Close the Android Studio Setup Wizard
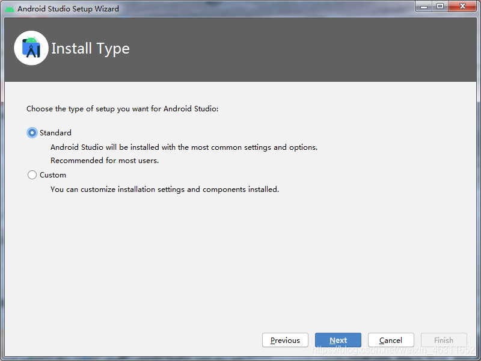481x361 pixels. coord(464,6)
